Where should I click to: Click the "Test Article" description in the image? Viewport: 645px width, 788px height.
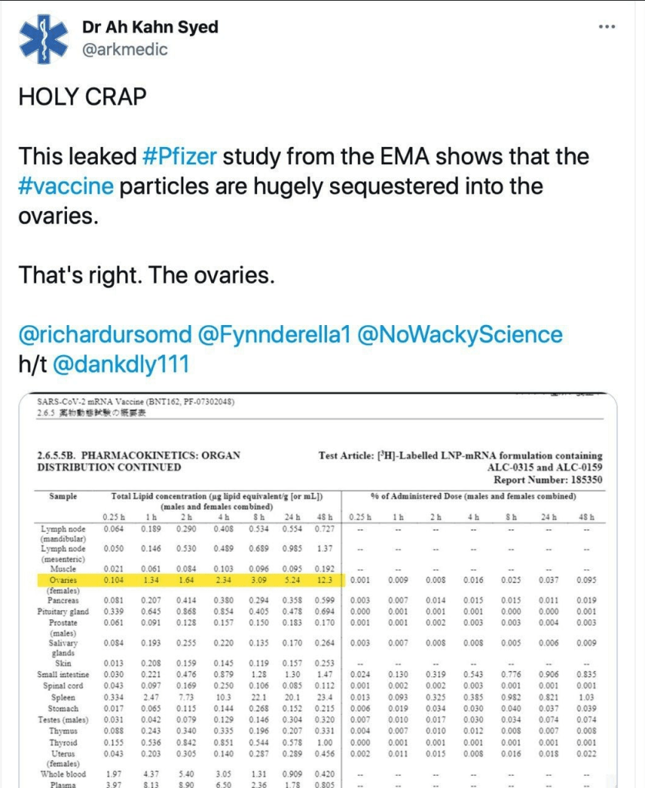click(460, 456)
